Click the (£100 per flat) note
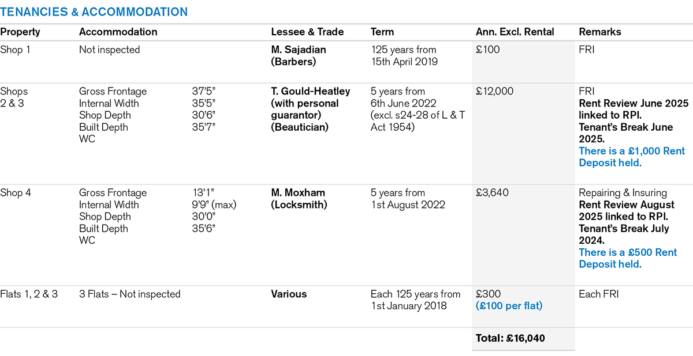Image resolution: width=693 pixels, height=356 pixels. pos(509,306)
